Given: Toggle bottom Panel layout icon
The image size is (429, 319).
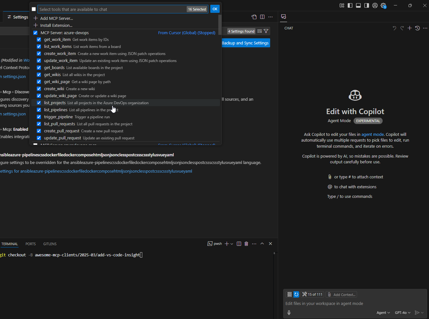Looking at the screenshot, I should pyautogui.click(x=358, y=5).
